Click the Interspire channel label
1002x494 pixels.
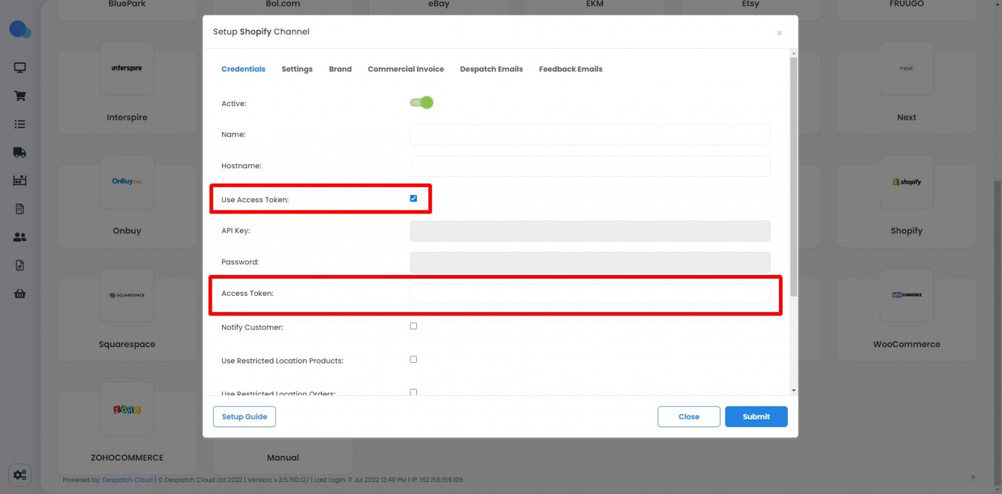127,118
